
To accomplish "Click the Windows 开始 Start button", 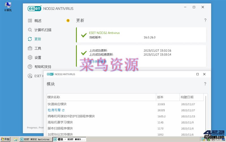I will [x=5, y=139].
